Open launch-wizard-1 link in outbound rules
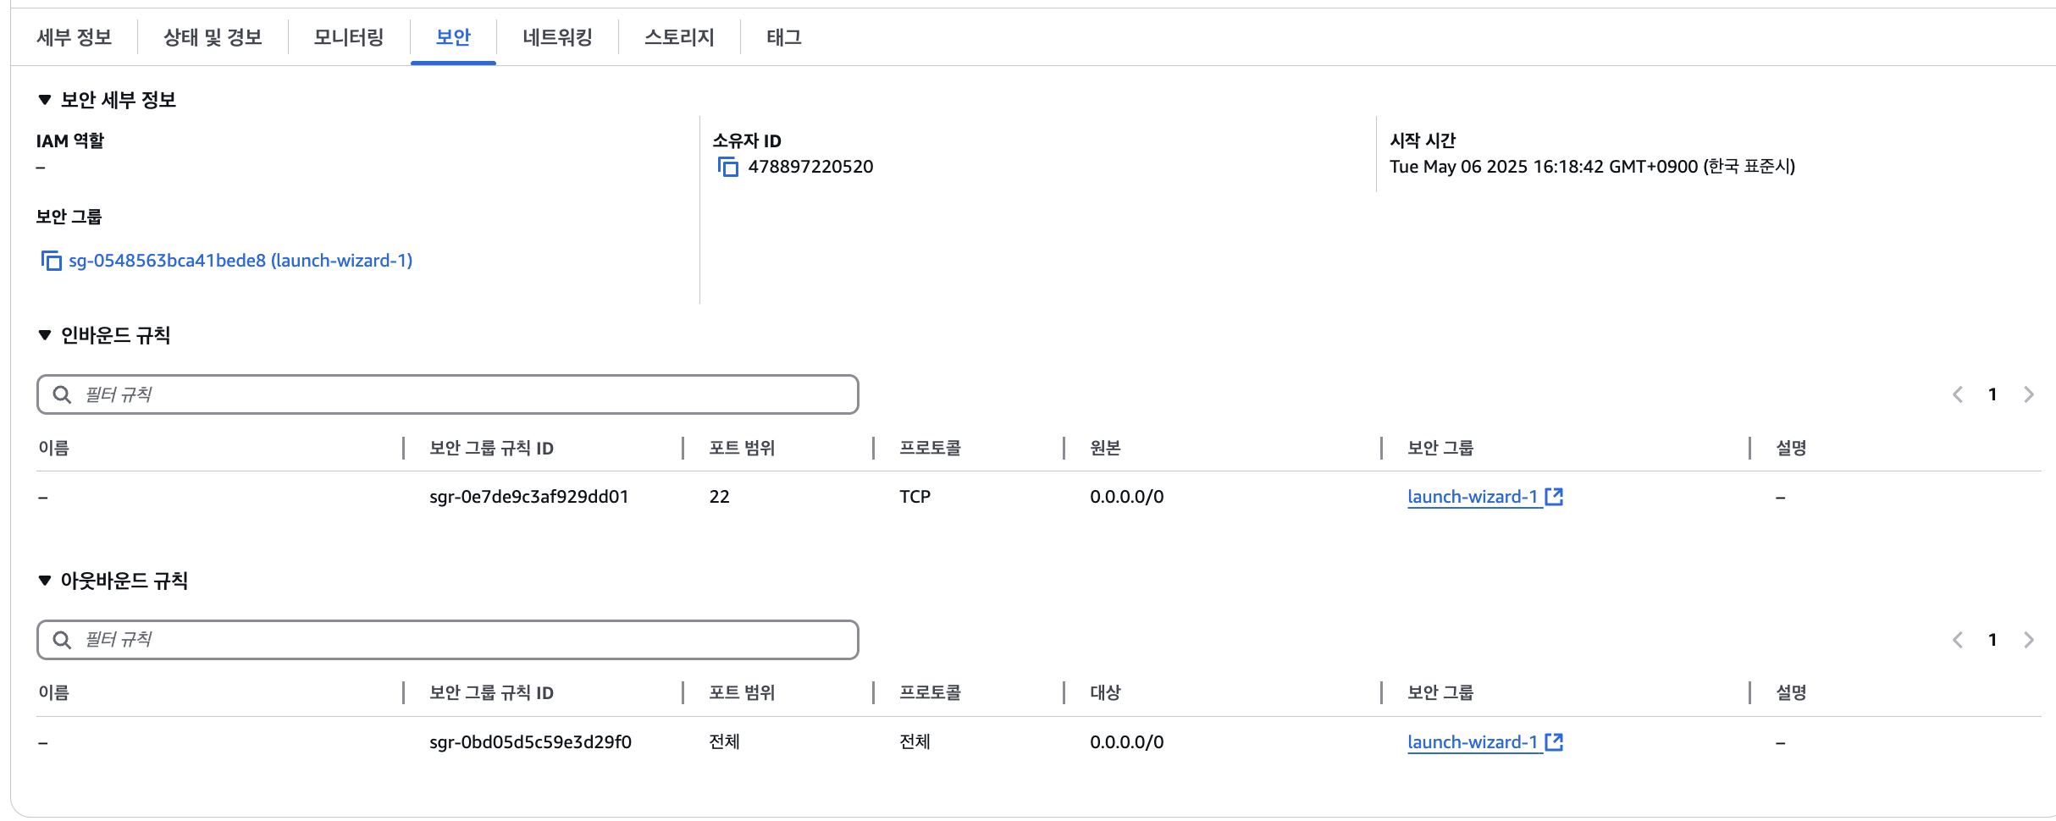 tap(1472, 742)
